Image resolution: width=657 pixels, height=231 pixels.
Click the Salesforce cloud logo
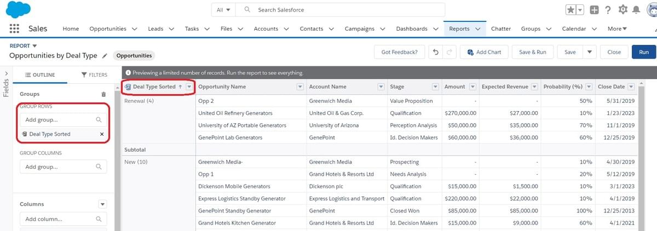click(18, 9)
